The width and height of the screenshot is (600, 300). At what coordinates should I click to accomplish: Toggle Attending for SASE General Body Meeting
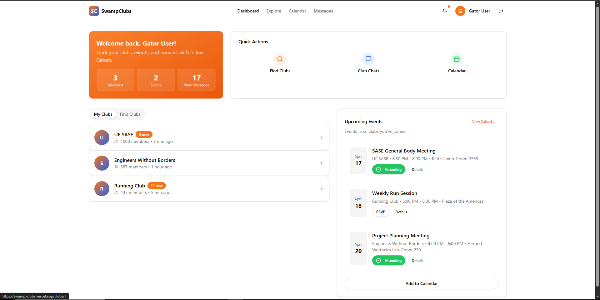click(388, 170)
